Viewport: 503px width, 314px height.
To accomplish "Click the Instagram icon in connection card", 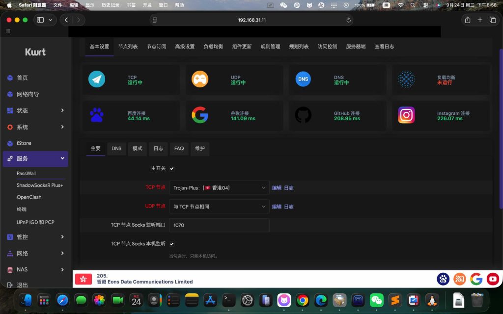I will [406, 115].
